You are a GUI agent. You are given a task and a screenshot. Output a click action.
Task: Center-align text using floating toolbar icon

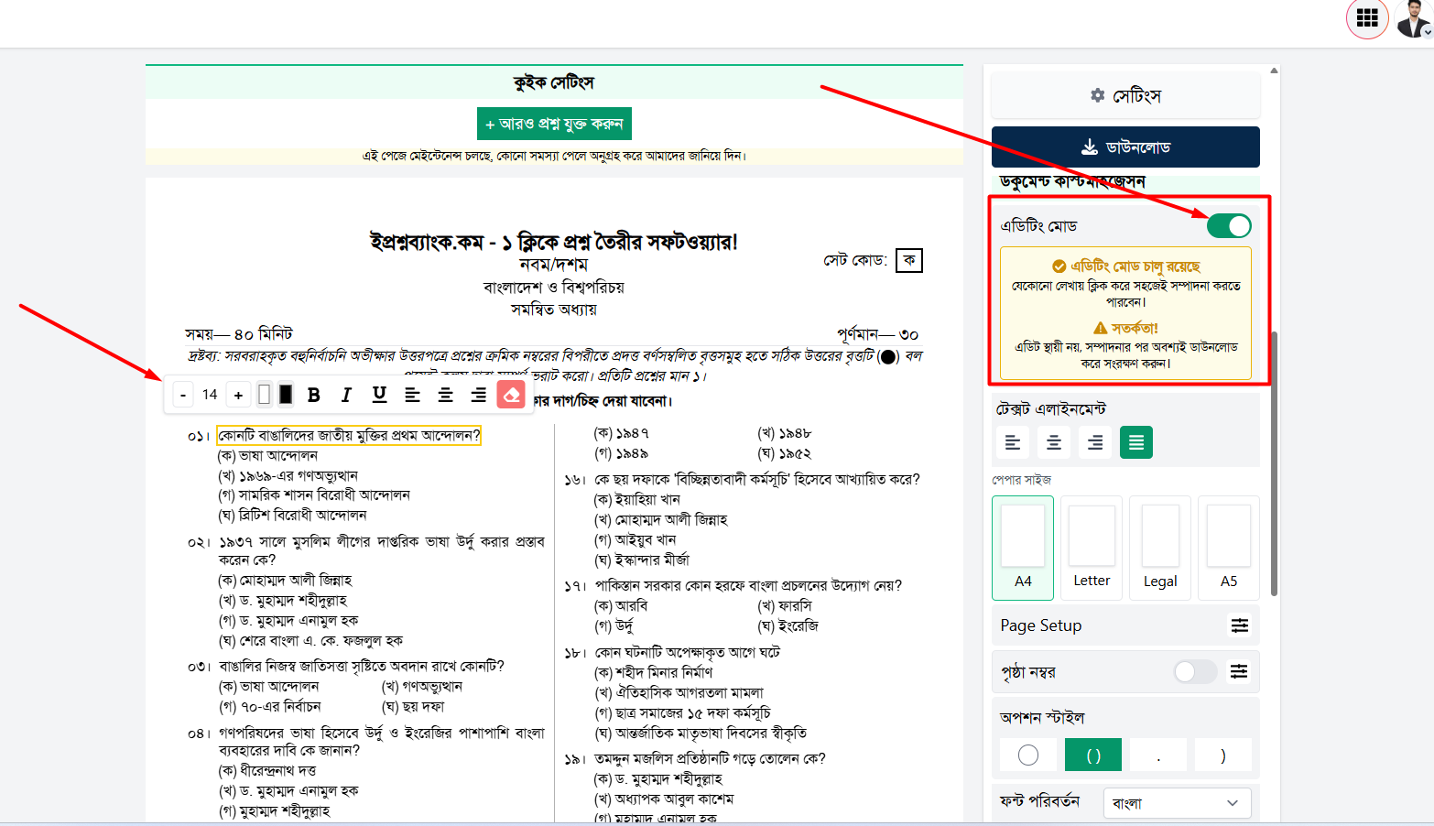(445, 395)
